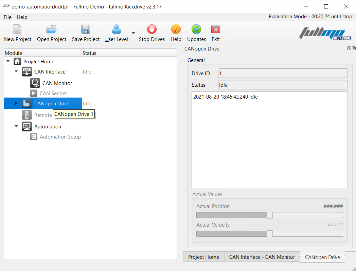Open the User Level dropdown arrow

pyautogui.click(x=133, y=33)
